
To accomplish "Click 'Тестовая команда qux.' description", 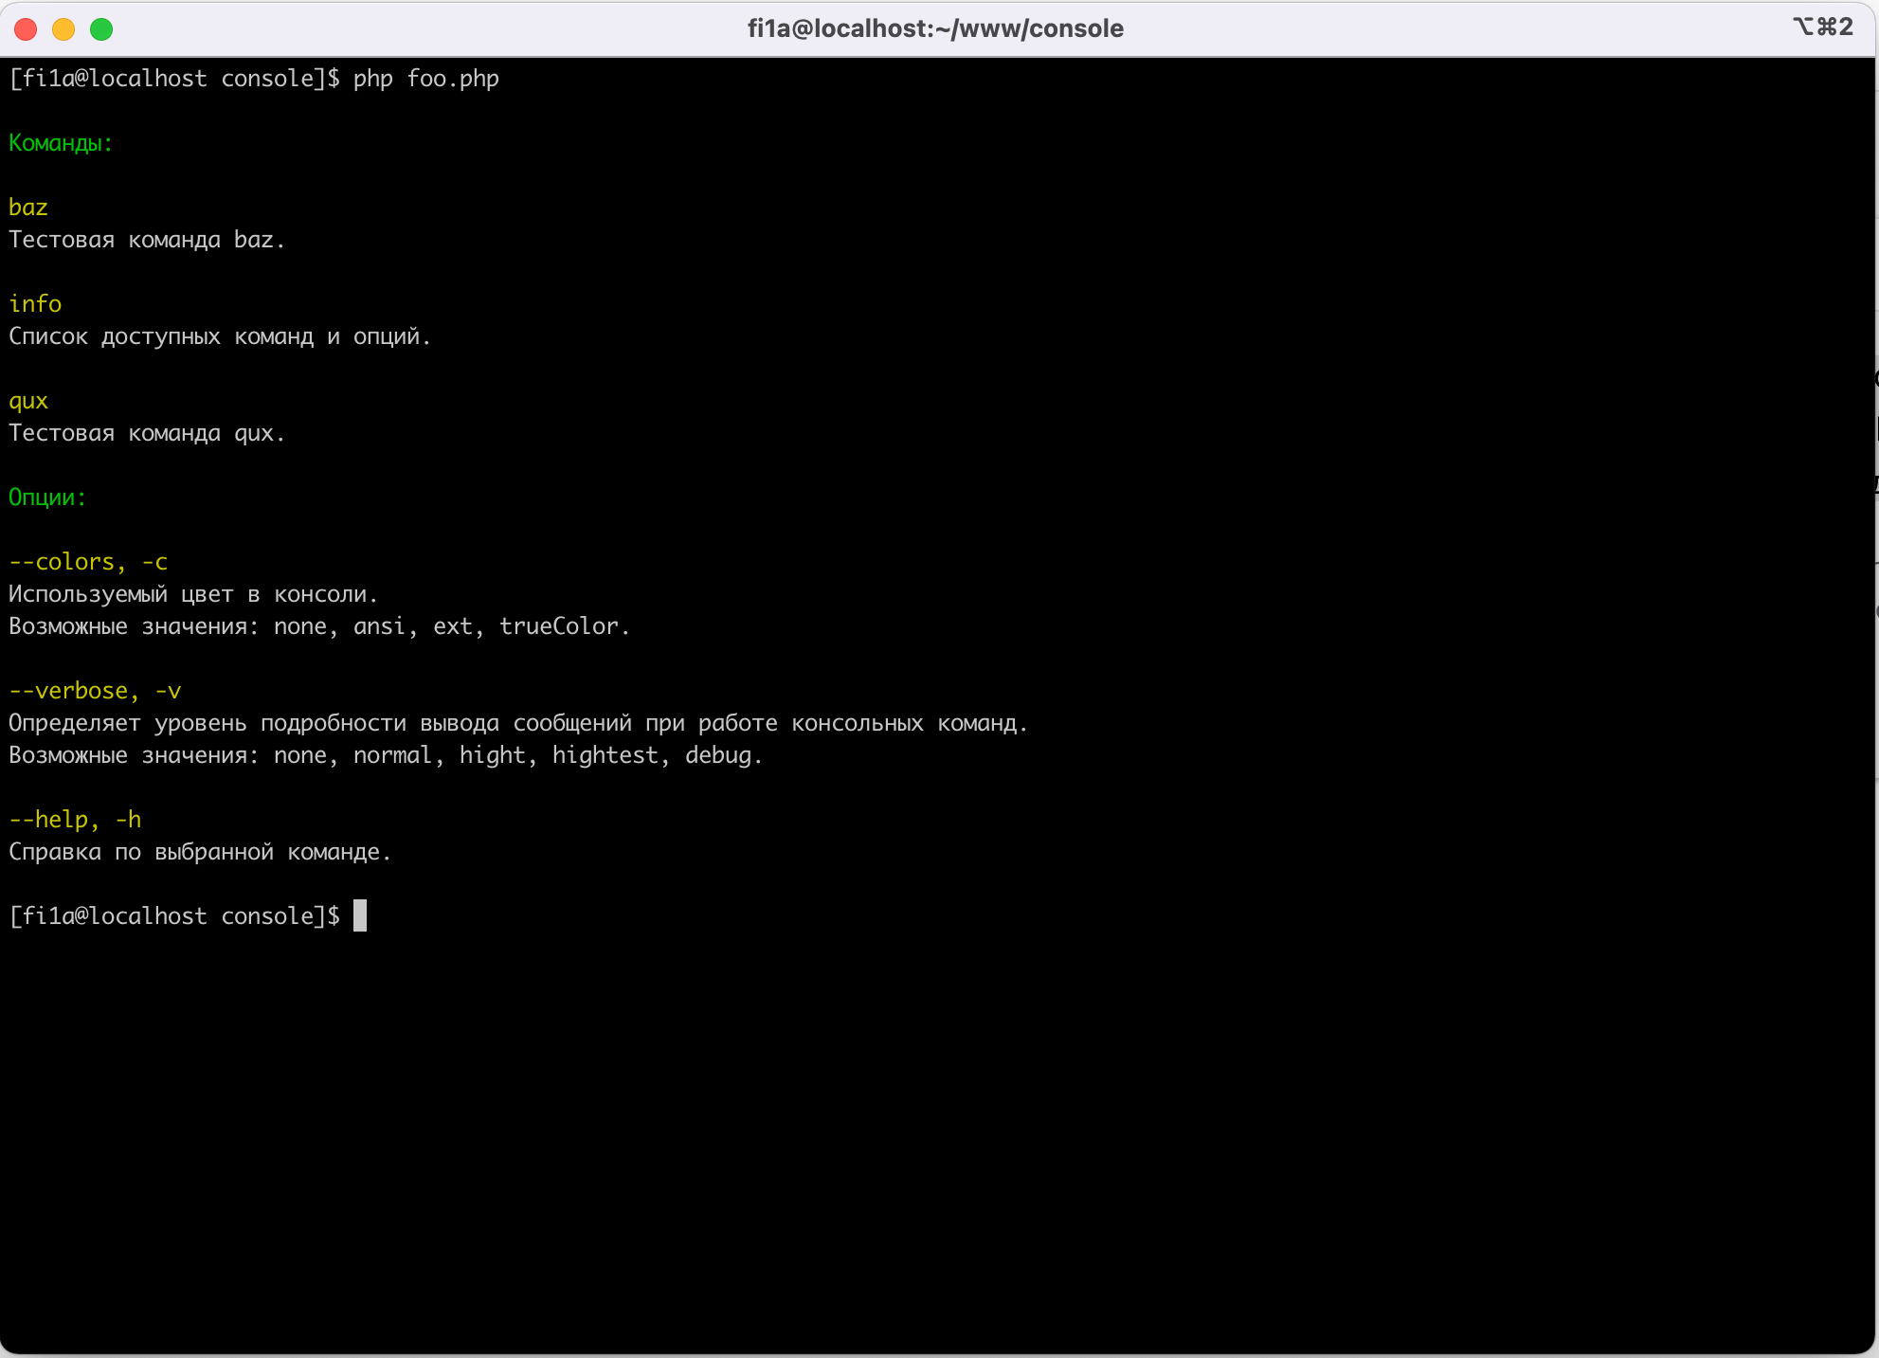I will coord(147,433).
